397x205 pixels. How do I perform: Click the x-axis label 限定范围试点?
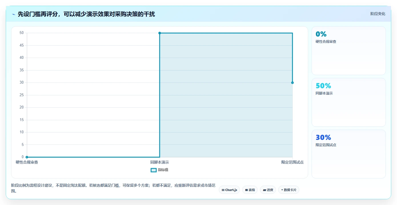(x=292, y=162)
